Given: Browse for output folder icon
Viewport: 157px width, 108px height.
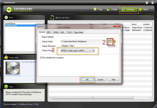Looking at the screenshot, I should [x=110, y=42].
